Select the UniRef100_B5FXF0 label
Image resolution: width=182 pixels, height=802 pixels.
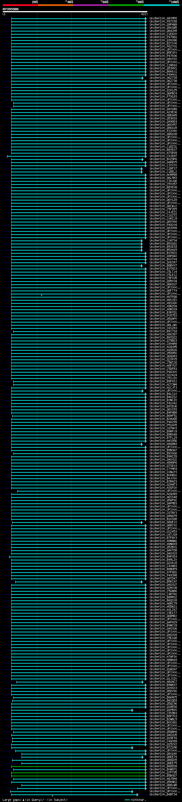point(163,53)
